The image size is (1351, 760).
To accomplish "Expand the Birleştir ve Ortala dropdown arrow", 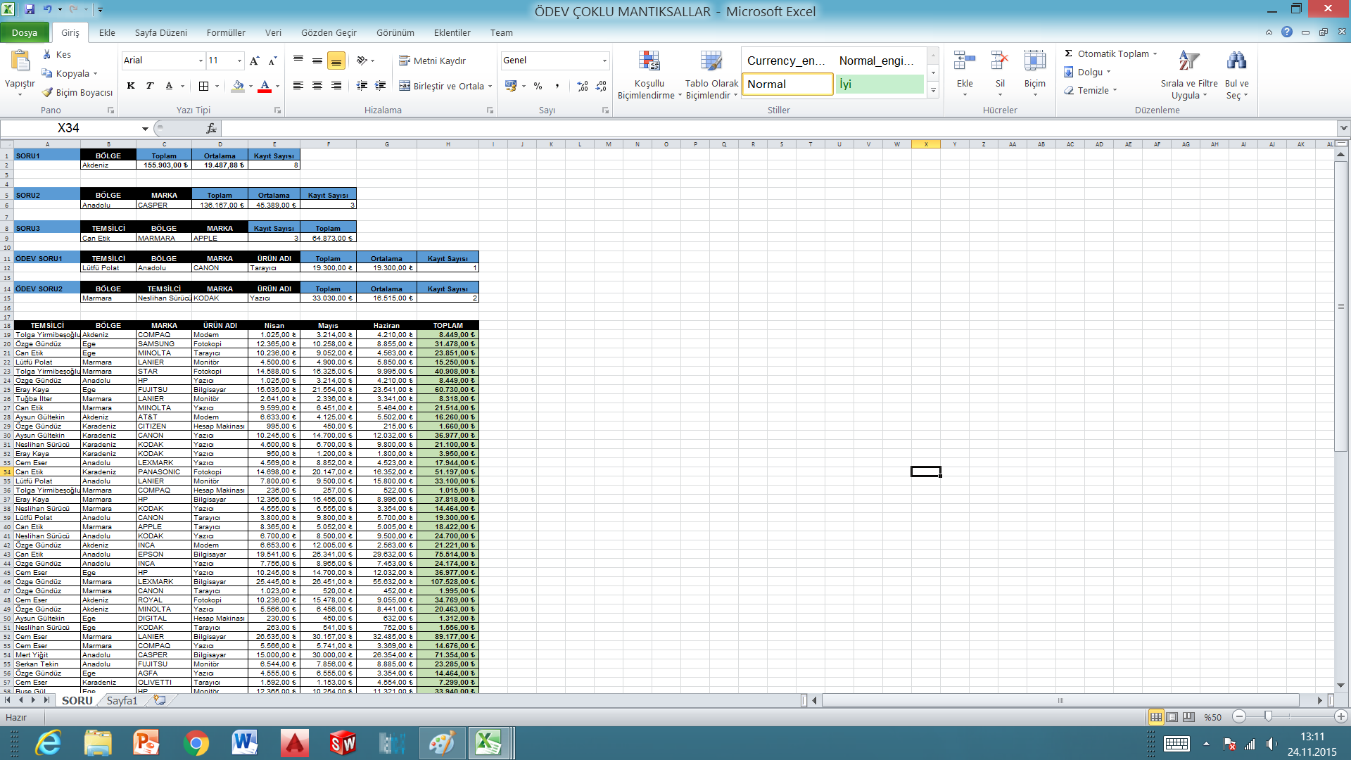I will pyautogui.click(x=490, y=87).
